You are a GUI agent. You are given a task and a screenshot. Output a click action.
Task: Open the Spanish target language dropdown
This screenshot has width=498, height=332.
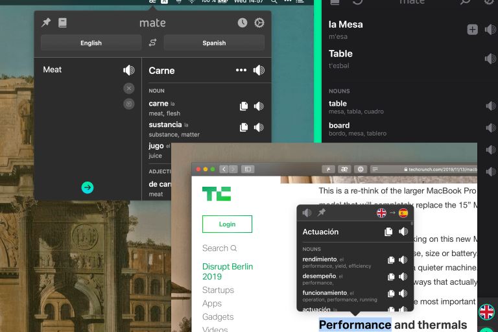click(214, 43)
